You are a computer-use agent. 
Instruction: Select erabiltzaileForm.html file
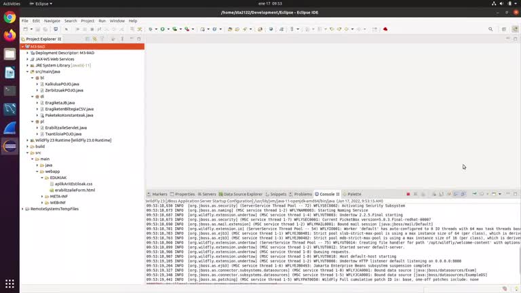click(x=75, y=190)
